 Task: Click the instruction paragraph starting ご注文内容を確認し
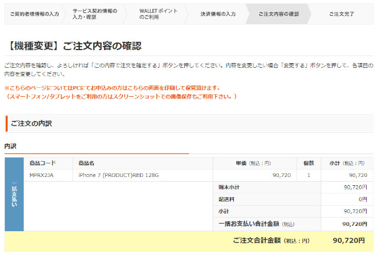(x=189, y=70)
